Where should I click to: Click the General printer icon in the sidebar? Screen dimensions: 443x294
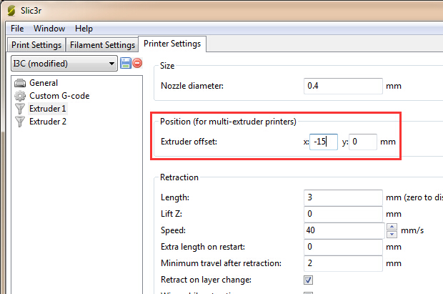pos(20,83)
